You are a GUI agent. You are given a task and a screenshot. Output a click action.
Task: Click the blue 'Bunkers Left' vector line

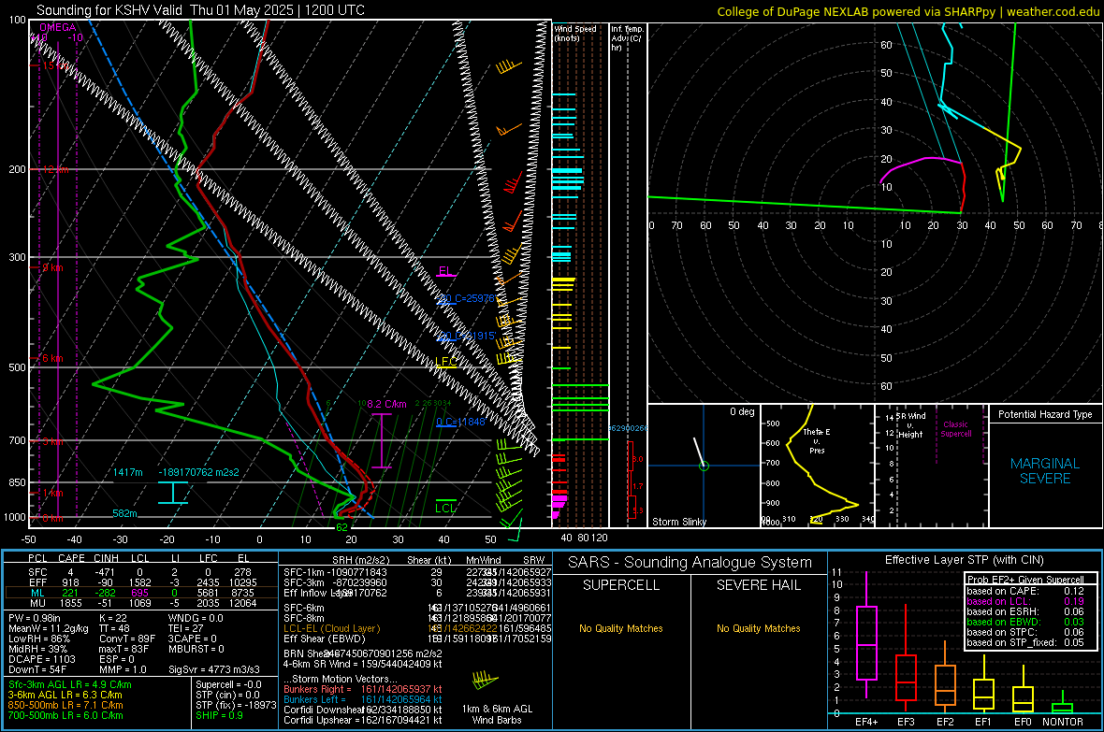(x=363, y=699)
